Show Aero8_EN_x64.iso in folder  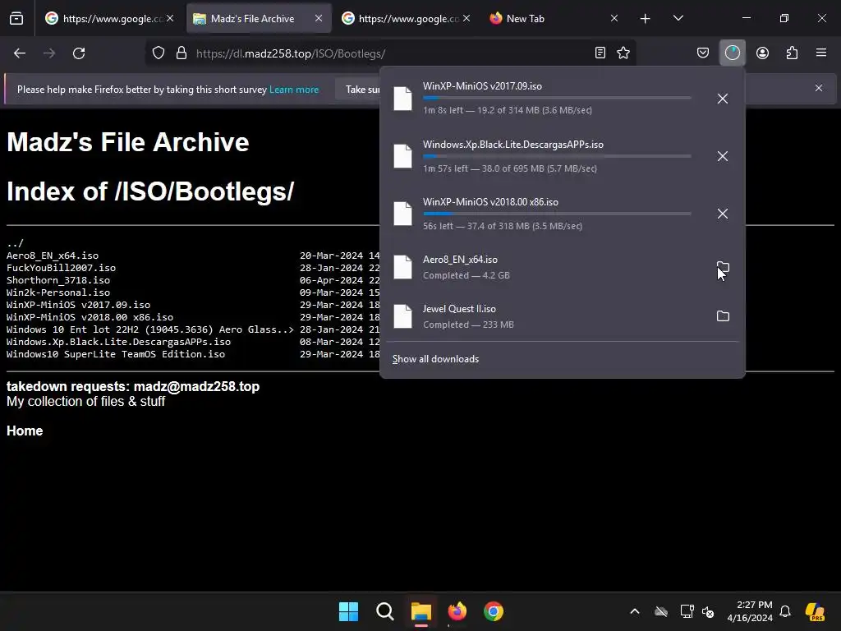pos(723,267)
